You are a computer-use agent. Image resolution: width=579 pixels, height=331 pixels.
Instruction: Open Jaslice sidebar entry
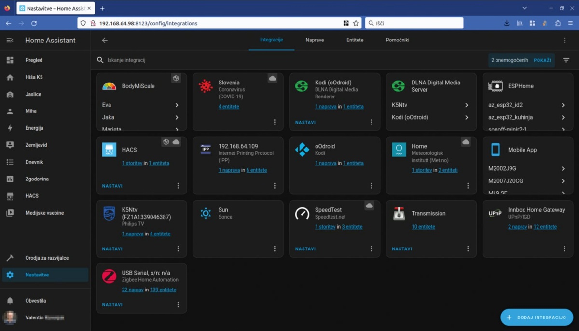[45, 94]
